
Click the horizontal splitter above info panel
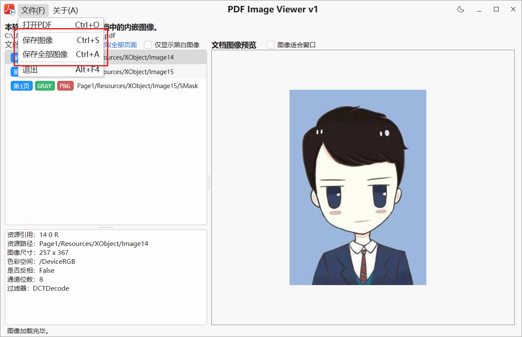coord(106,227)
